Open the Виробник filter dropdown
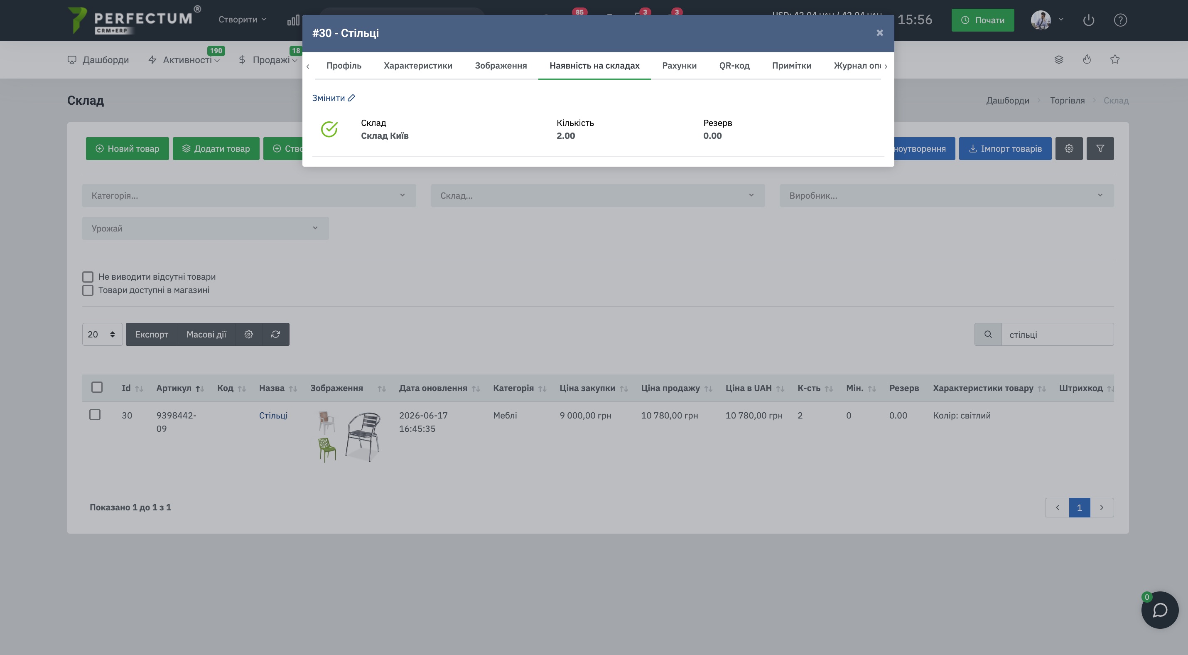 coord(946,196)
